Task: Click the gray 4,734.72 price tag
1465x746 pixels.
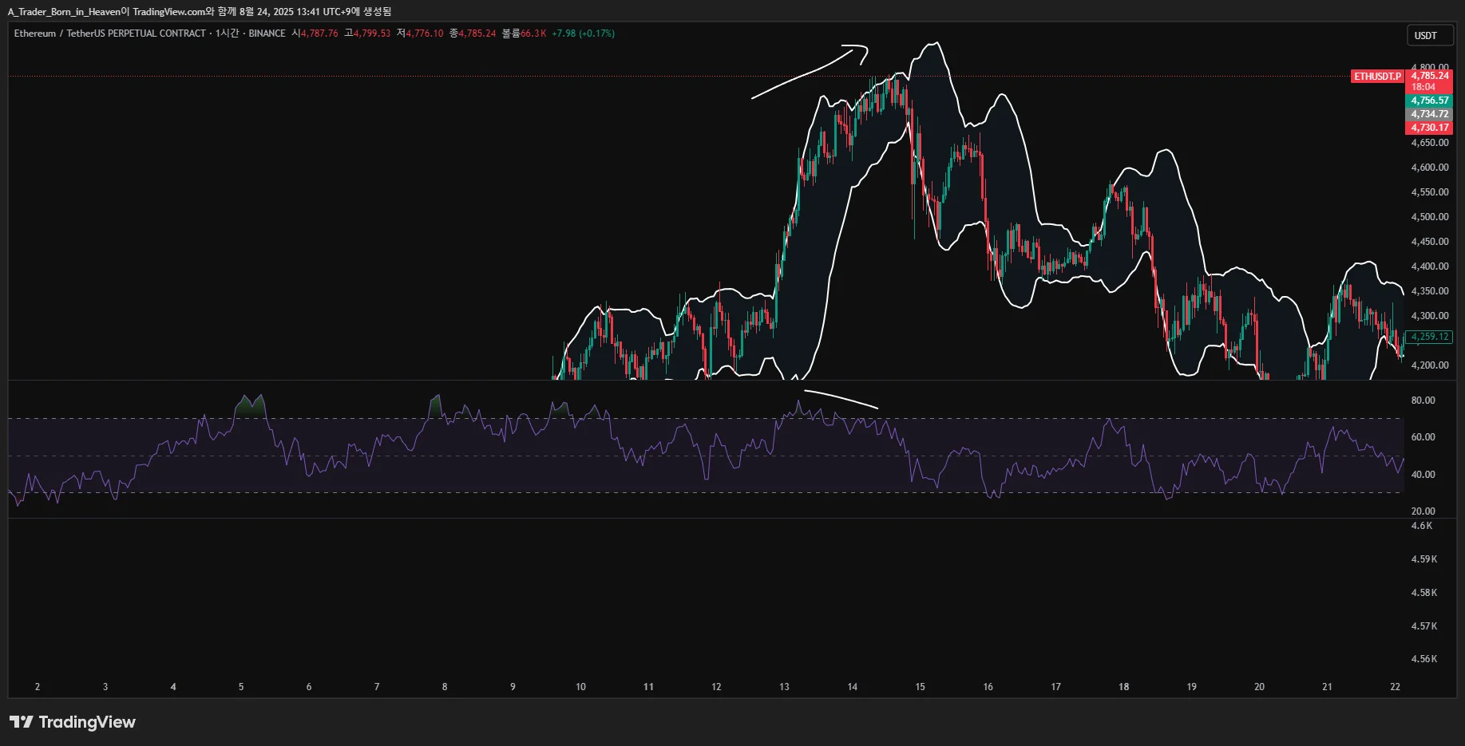Action: coord(1429,114)
